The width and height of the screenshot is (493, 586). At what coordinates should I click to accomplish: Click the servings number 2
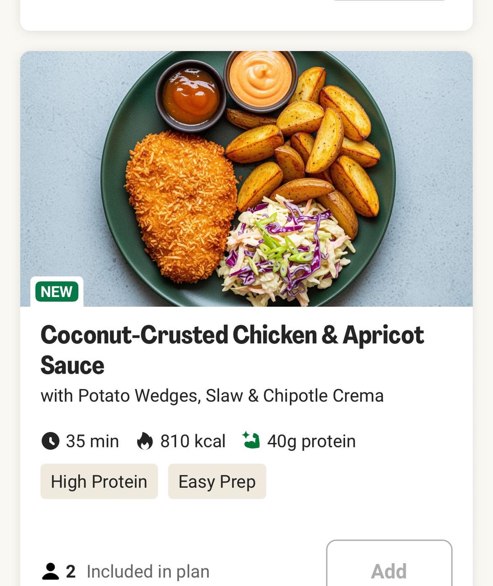click(70, 571)
